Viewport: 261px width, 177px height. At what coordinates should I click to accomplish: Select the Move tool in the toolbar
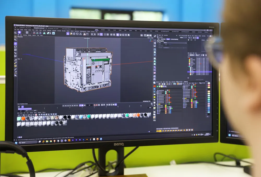tap(19, 33)
